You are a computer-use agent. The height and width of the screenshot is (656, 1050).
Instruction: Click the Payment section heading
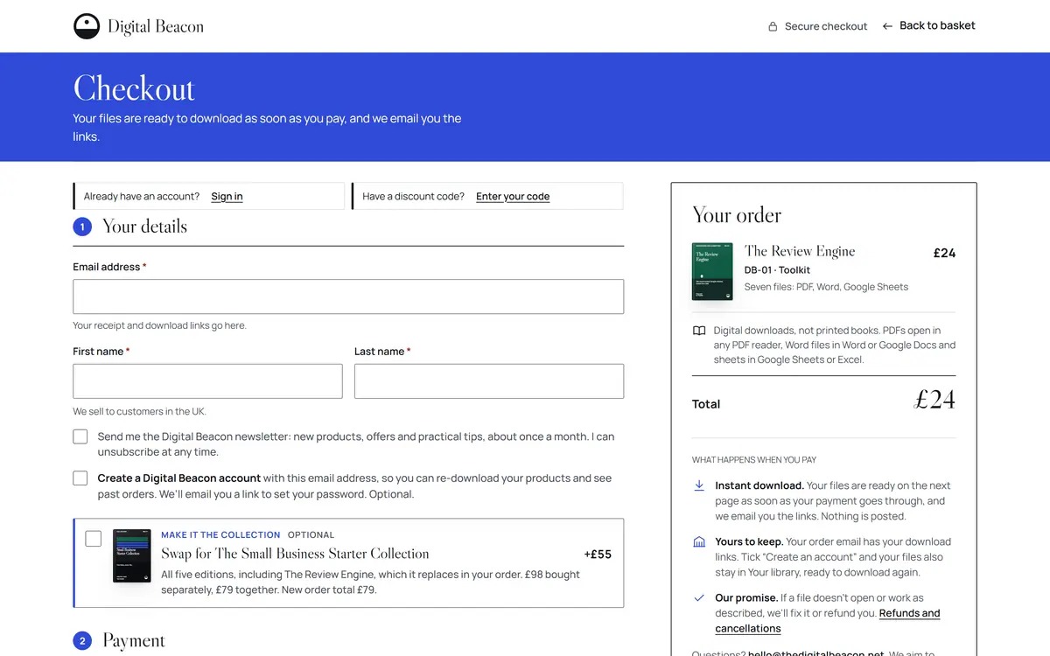(134, 641)
